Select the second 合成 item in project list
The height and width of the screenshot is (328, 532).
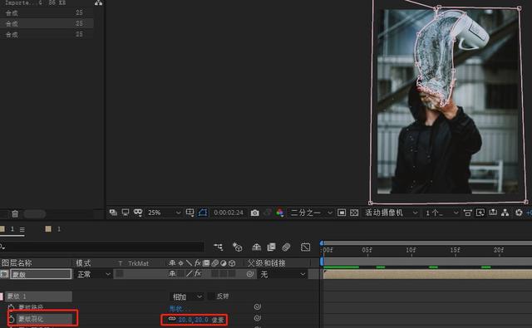tap(47, 24)
